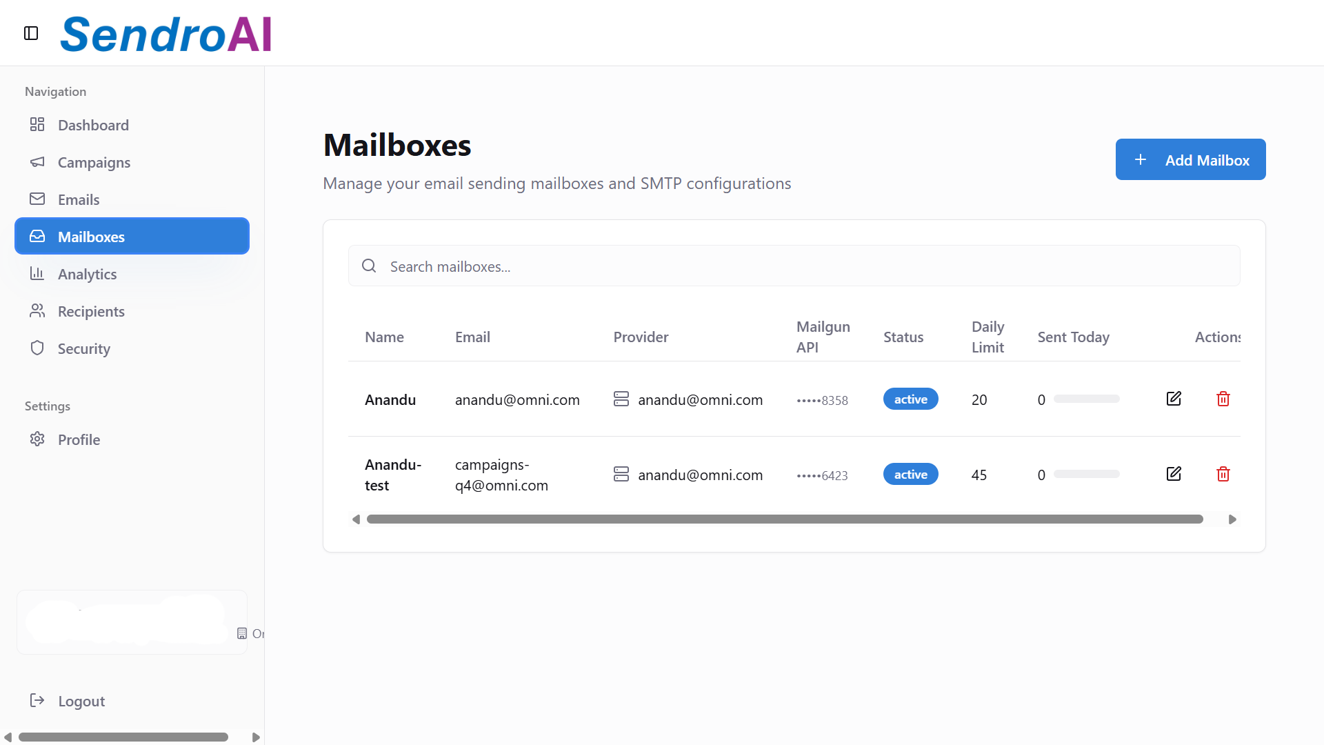Toggle the active status badge for Anandu
The width and height of the screenshot is (1324, 745).
coord(910,399)
